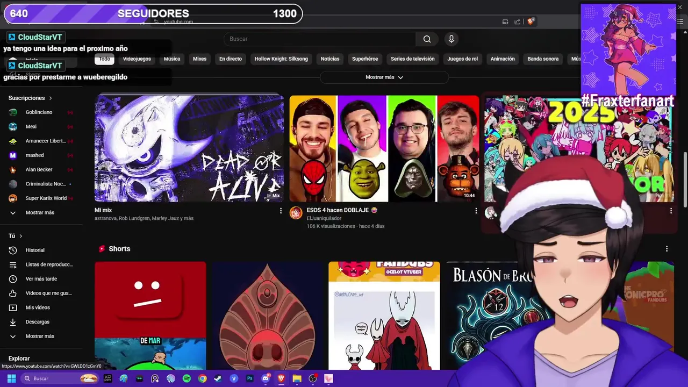
Task: Open options menu for ESOS 4 hacen DOBLAJE
Action: pos(476,211)
